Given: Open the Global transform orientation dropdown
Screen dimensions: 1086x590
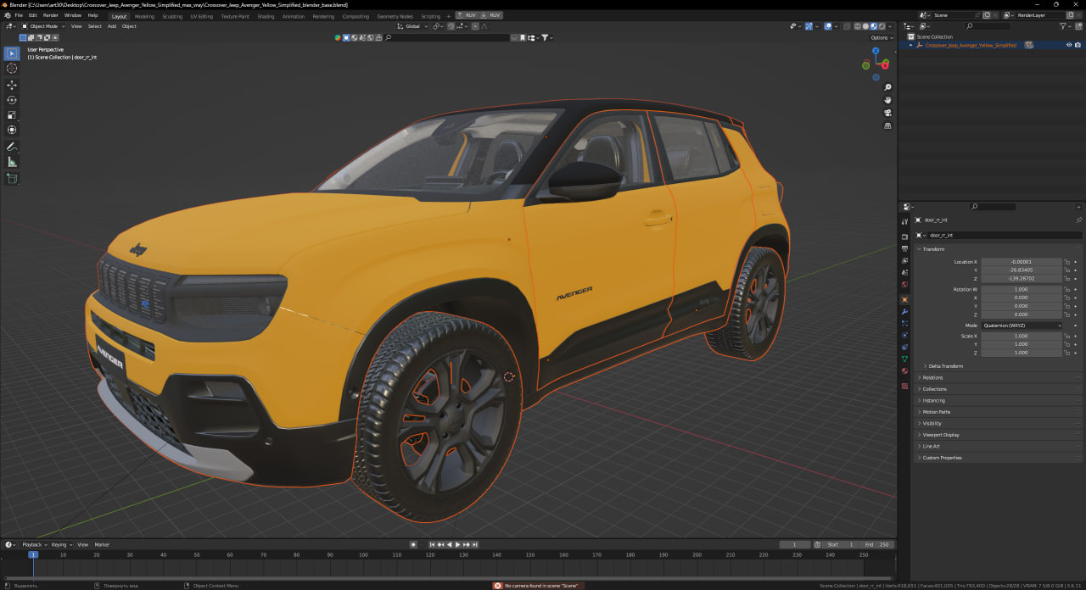Looking at the screenshot, I should (x=412, y=26).
